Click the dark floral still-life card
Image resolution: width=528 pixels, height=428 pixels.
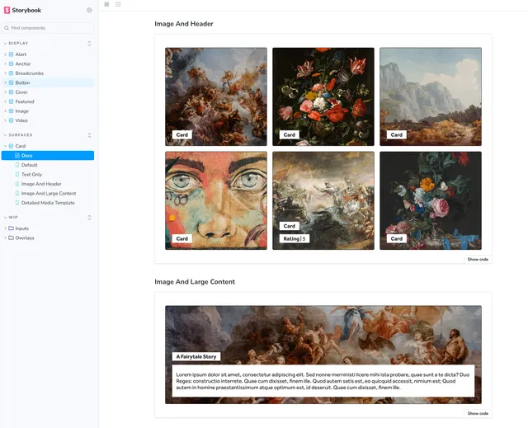click(431, 200)
